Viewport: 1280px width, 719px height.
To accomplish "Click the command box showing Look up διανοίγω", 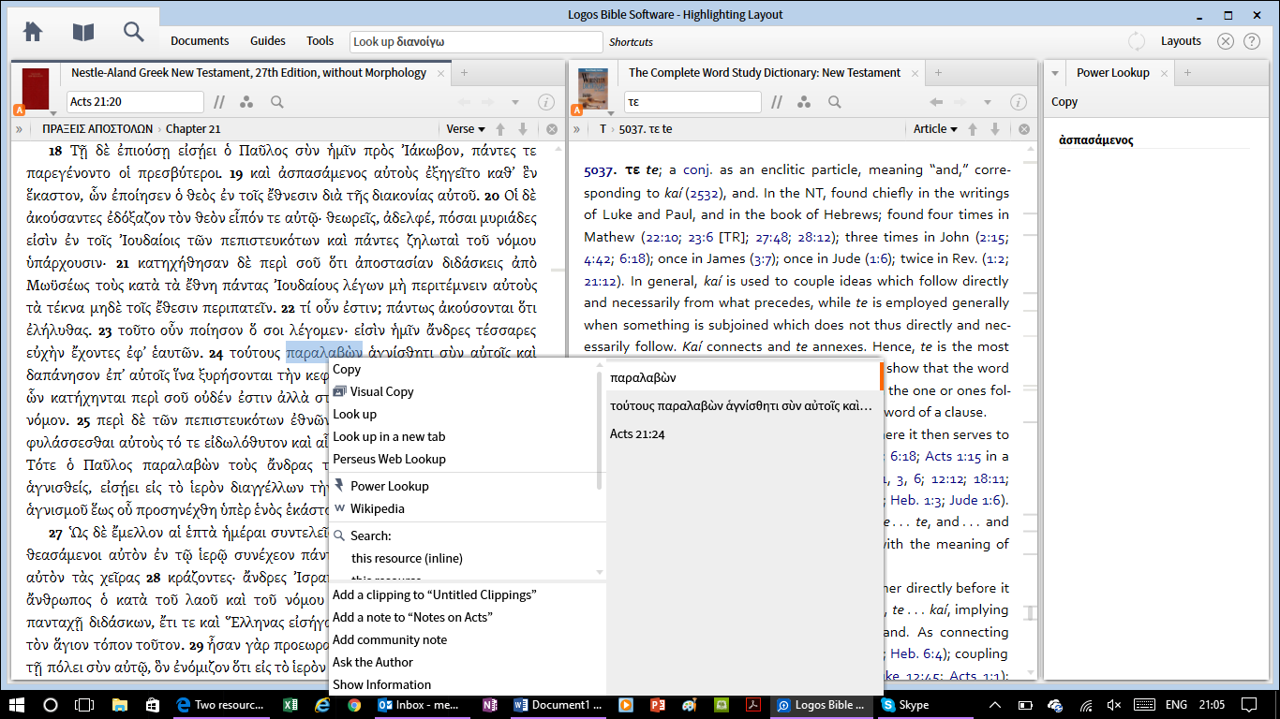I will pos(476,41).
